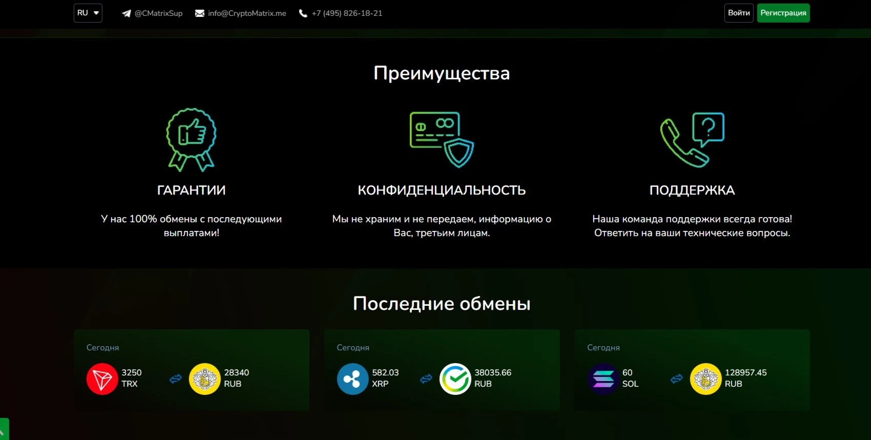Click the Преимущества section title
This screenshot has height=440, width=871.
tap(442, 73)
